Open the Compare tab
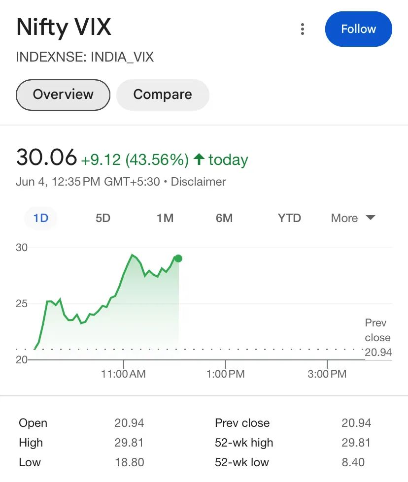408x482 pixels. click(x=163, y=95)
